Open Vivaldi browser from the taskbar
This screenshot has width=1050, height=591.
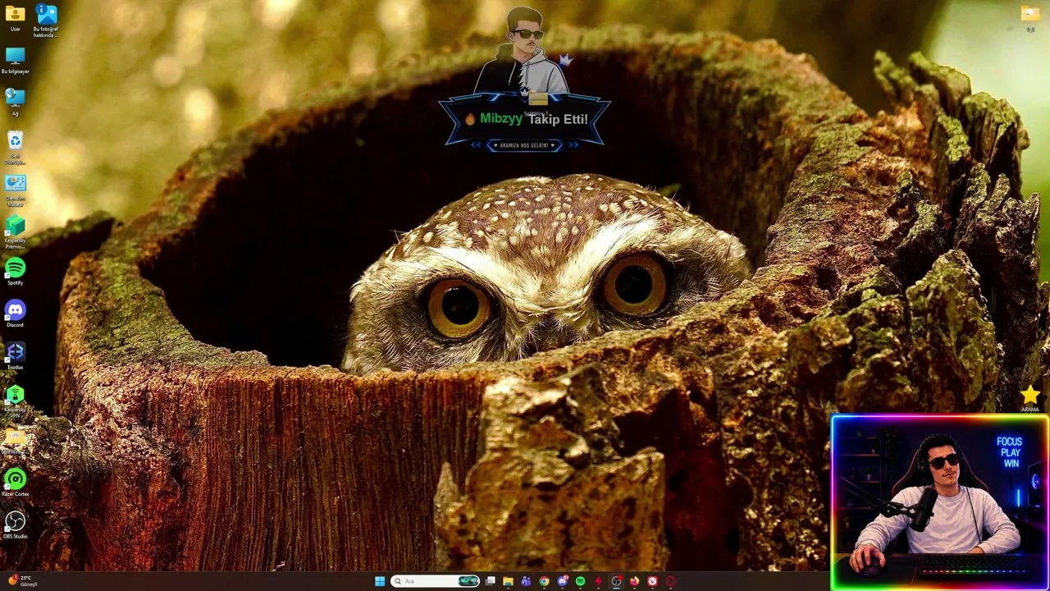point(652,581)
